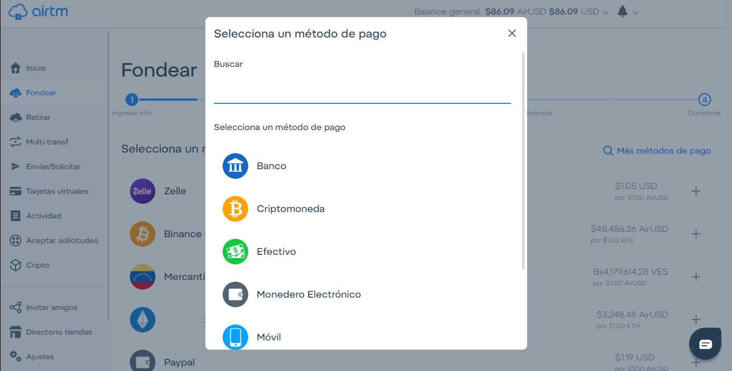732x371 pixels.
Task: Open Retirar in the sidebar
Action: [53, 117]
